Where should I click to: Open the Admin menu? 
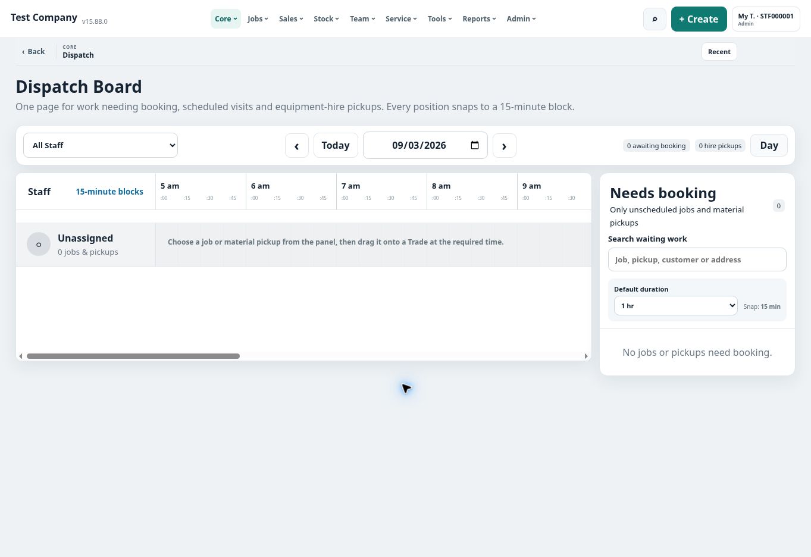point(521,19)
